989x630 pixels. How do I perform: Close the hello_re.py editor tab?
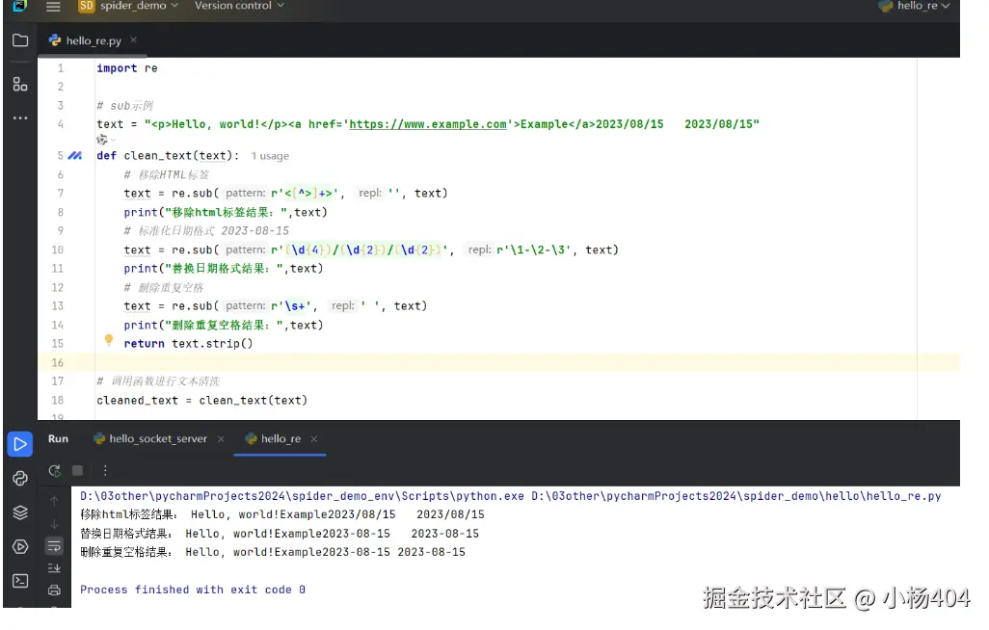(134, 39)
